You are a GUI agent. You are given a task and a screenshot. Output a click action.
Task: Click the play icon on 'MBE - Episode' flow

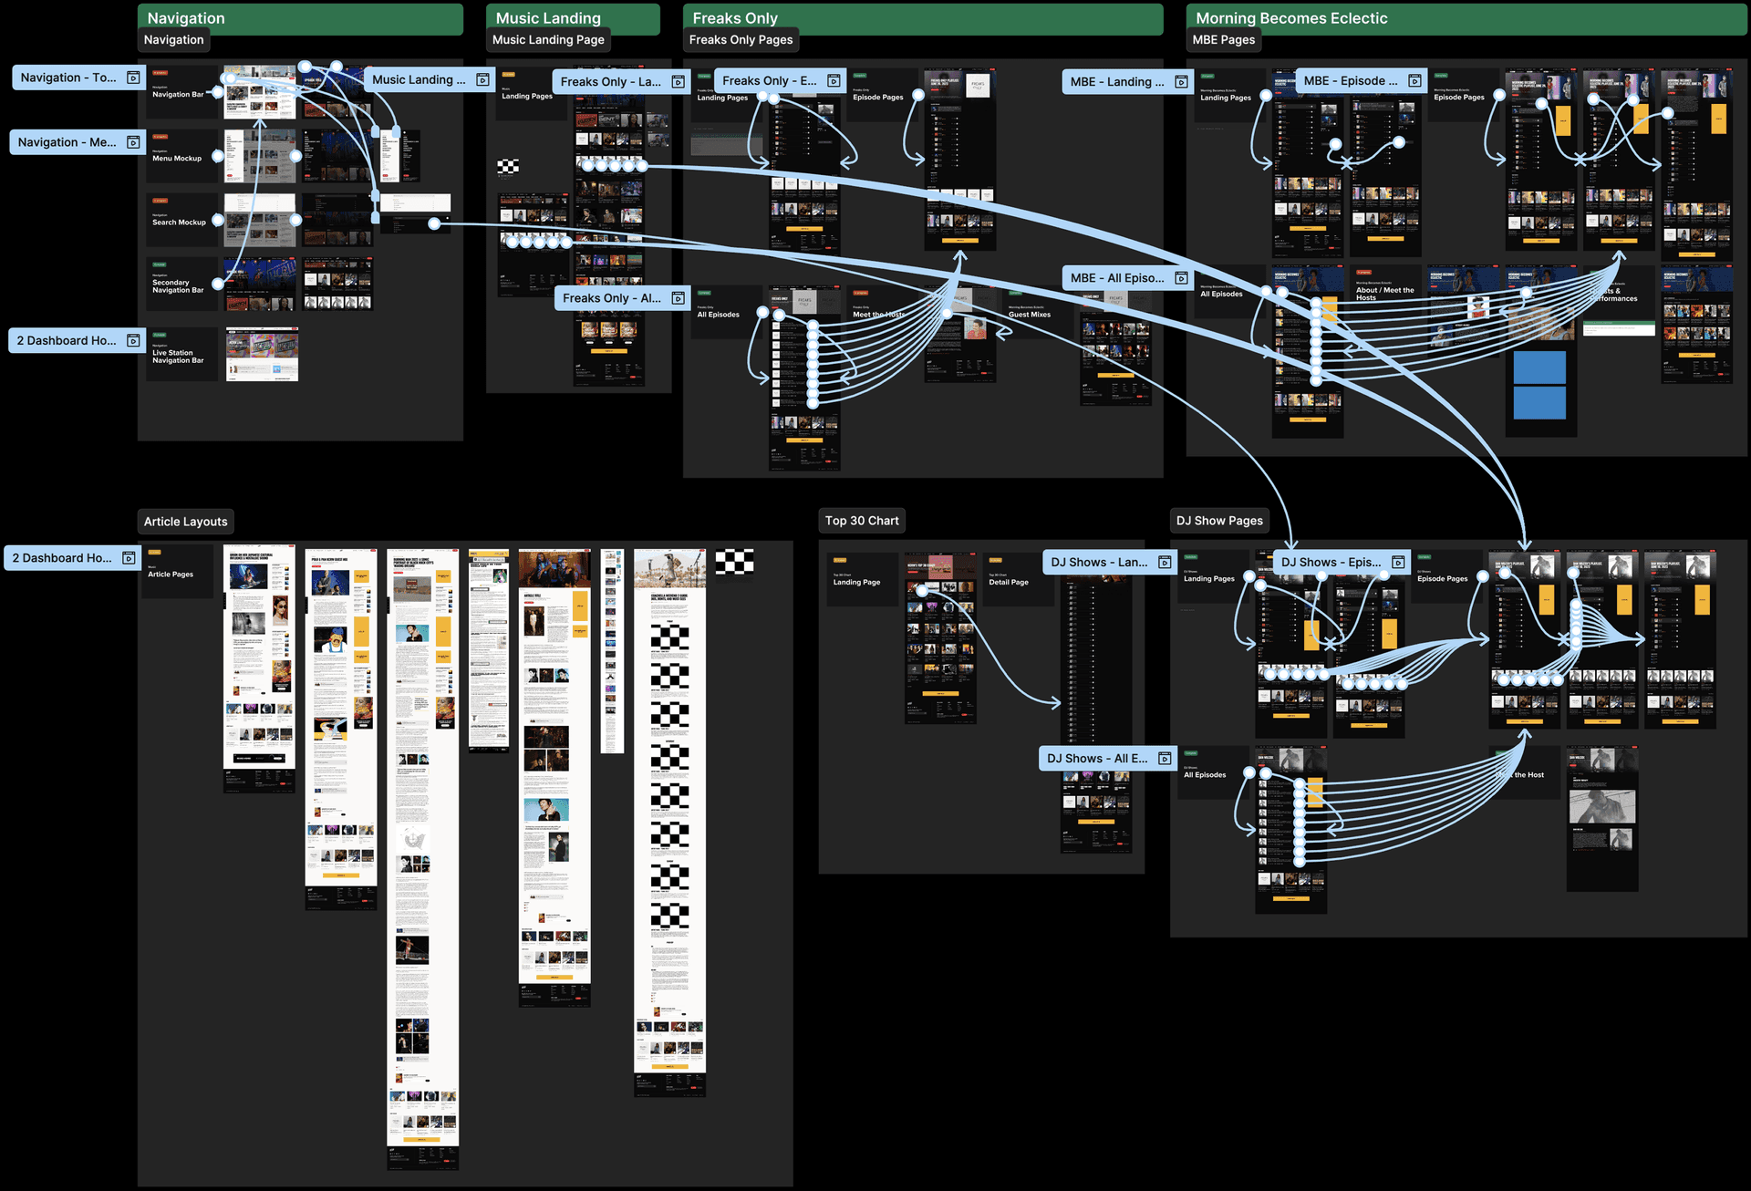point(1414,80)
